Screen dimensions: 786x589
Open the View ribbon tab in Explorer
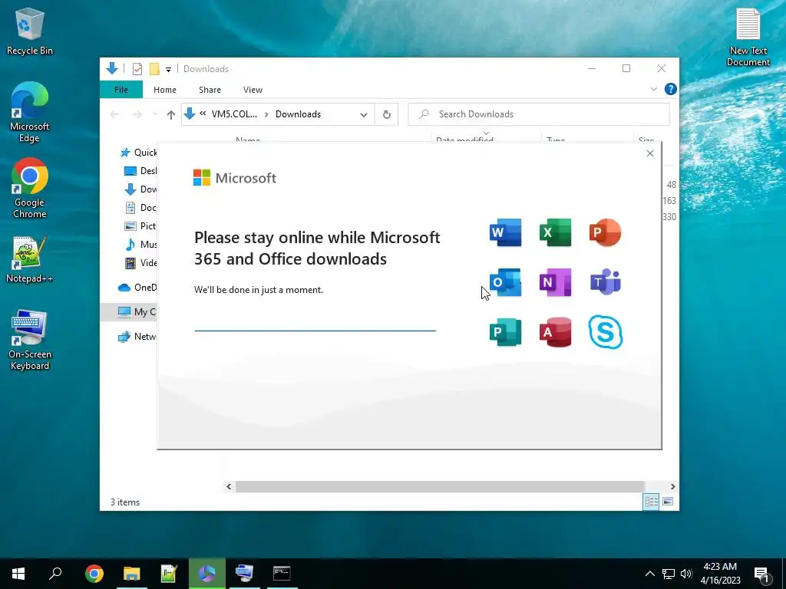(253, 90)
